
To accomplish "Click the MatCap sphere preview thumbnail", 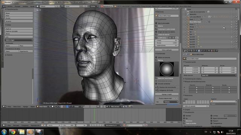I will tap(167, 69).
